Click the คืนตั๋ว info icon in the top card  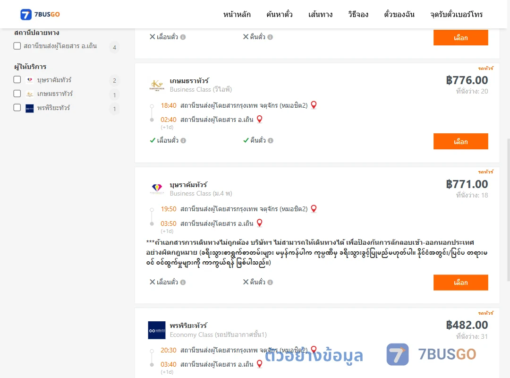coord(270,37)
